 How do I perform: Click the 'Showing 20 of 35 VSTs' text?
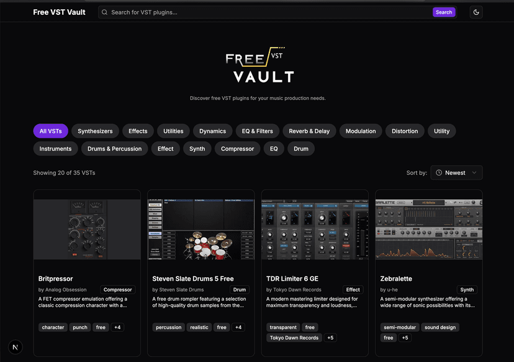(x=65, y=173)
